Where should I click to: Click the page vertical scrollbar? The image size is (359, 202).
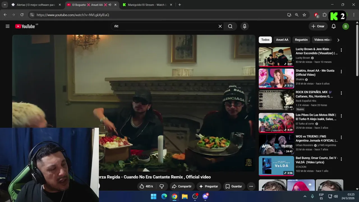357,50
